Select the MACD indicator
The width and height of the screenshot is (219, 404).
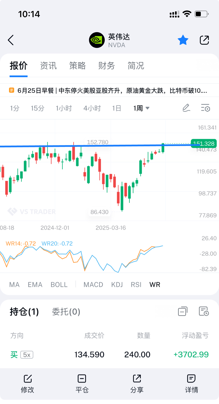click(93, 285)
